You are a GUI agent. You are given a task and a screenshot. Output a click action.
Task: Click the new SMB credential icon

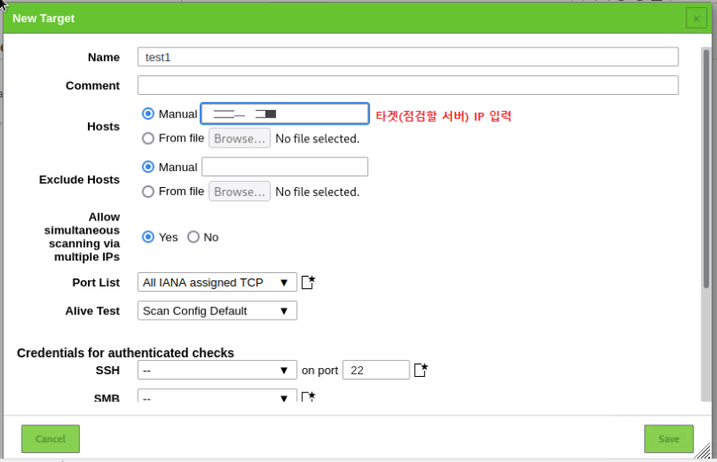click(x=308, y=397)
